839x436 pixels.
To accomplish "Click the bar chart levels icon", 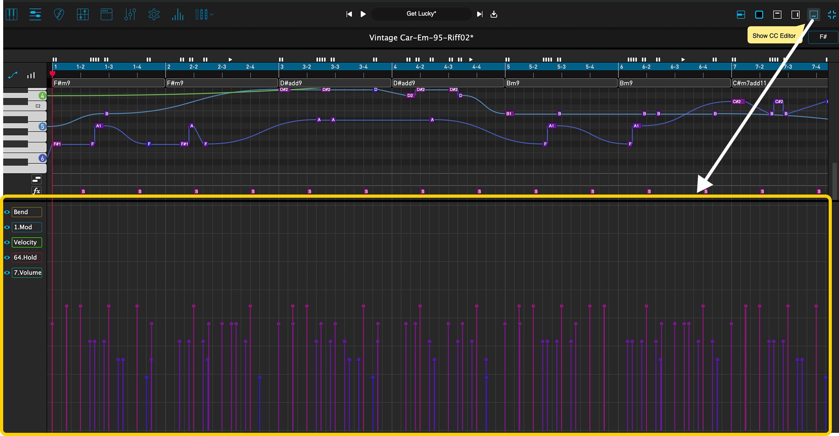I will click(x=178, y=15).
